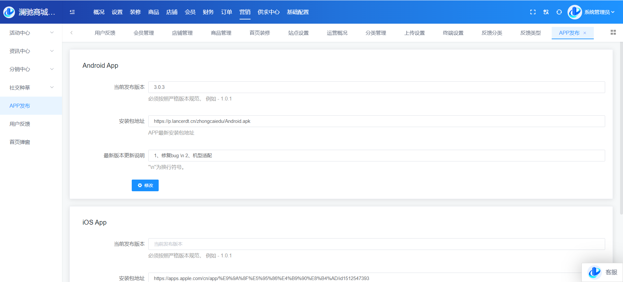623x282 pixels.
Task: Switch to the 站点设置 tab
Action: (298, 33)
